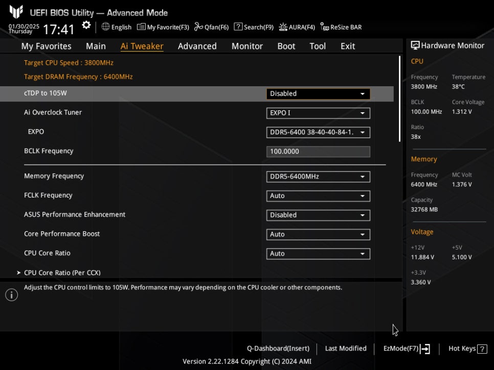Viewport: 494px width, 370px height.
Task: Open My Favorite(F3) list icon
Action: click(x=141, y=27)
